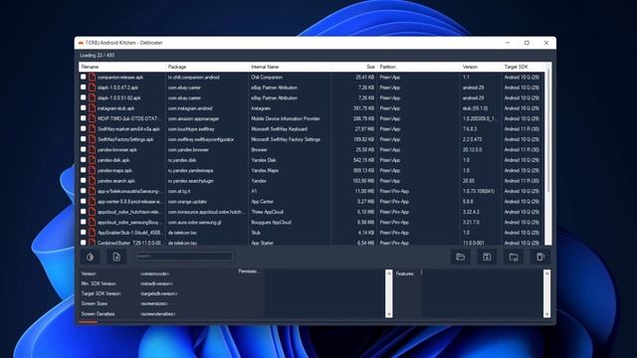This screenshot has width=637, height=358.
Task: Click the open folder toolbar icon
Action: pos(460,257)
